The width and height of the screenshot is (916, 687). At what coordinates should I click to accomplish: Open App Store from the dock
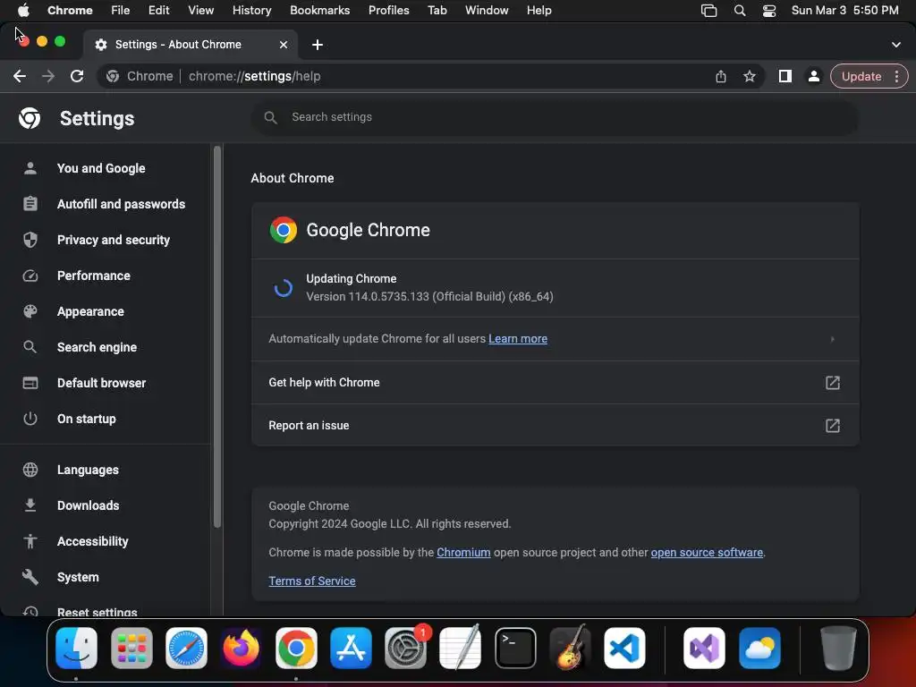351,648
